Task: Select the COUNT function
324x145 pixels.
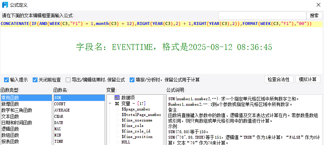Action: (x=79, y=104)
